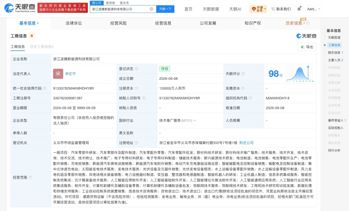Viewport: 349px width, 211px height.
Task: Switch to the 知识产权 tab
Action: tap(253, 23)
